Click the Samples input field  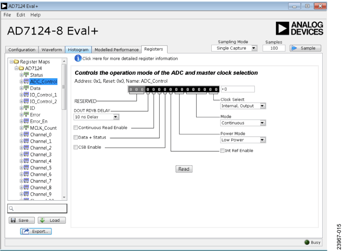pyautogui.click(x=274, y=48)
